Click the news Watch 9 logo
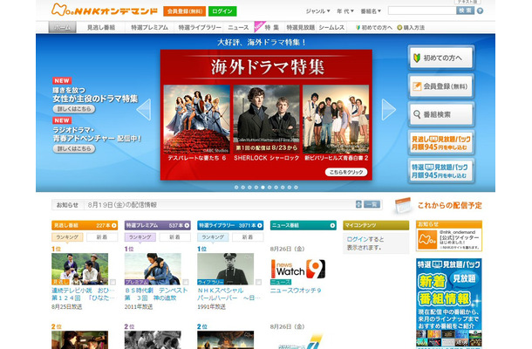532x349 pixels. pyautogui.click(x=298, y=270)
